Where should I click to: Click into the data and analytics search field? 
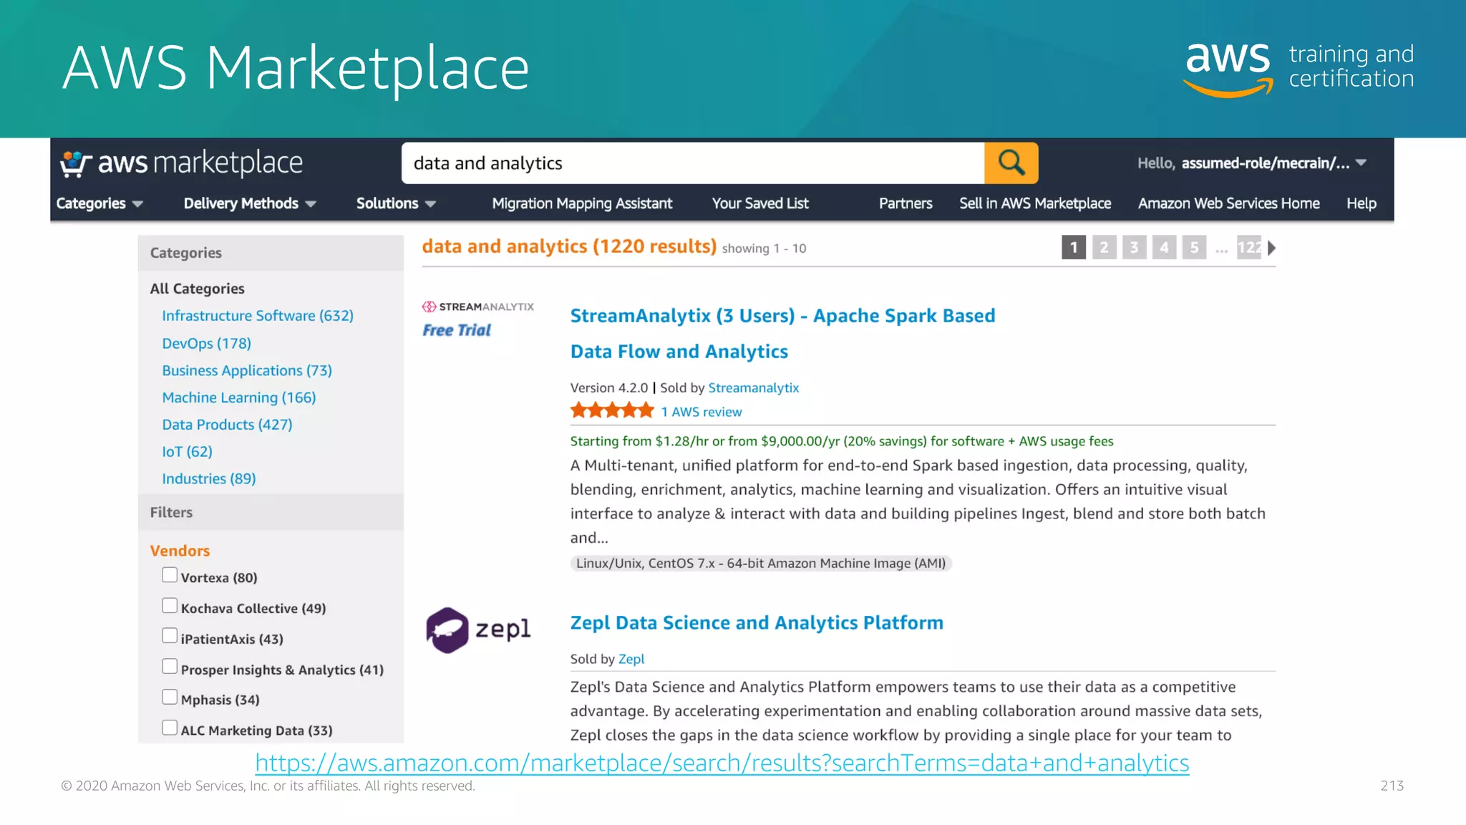tap(693, 163)
